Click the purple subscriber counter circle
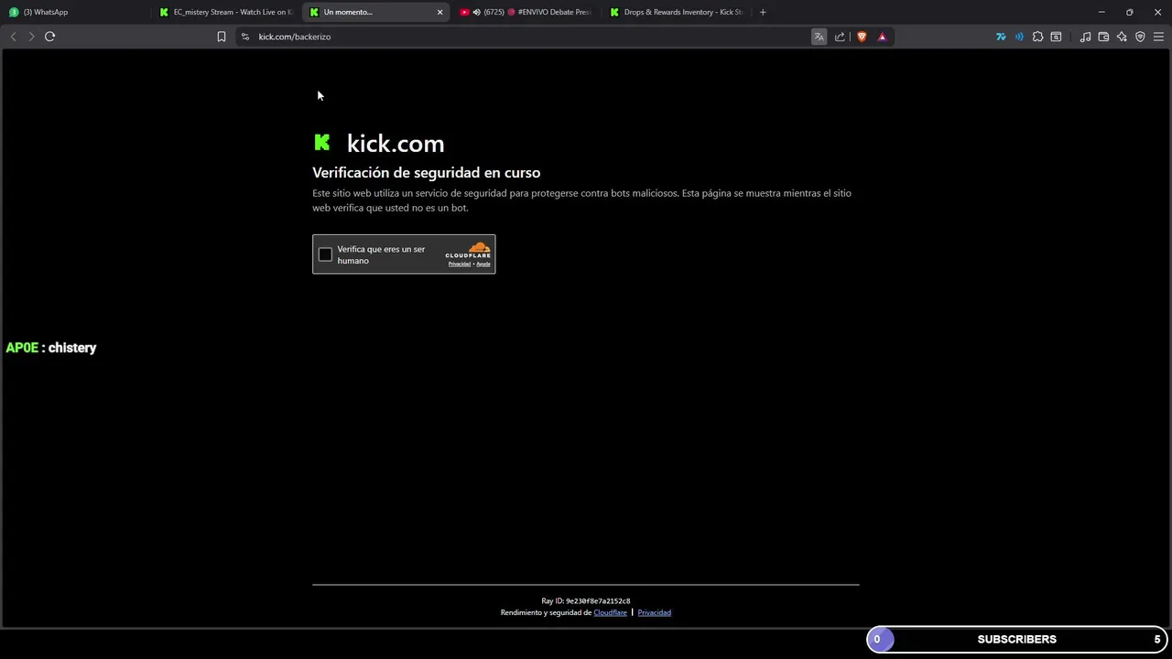This screenshot has width=1172, height=659. 880,639
